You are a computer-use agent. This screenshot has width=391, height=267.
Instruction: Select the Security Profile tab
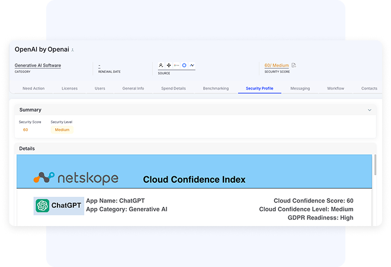[259, 88]
